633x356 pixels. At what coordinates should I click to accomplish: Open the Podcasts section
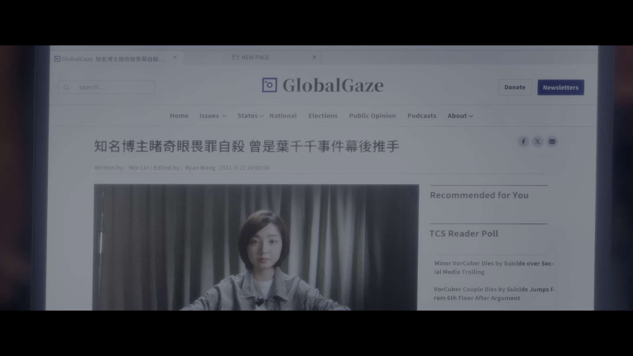pos(422,116)
